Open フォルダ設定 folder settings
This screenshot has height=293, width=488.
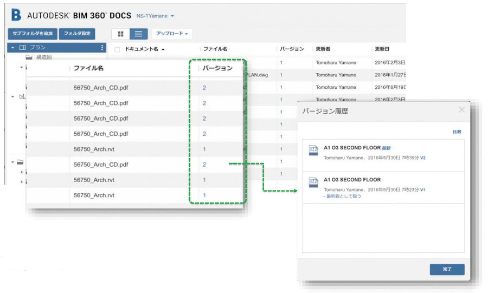click(77, 34)
